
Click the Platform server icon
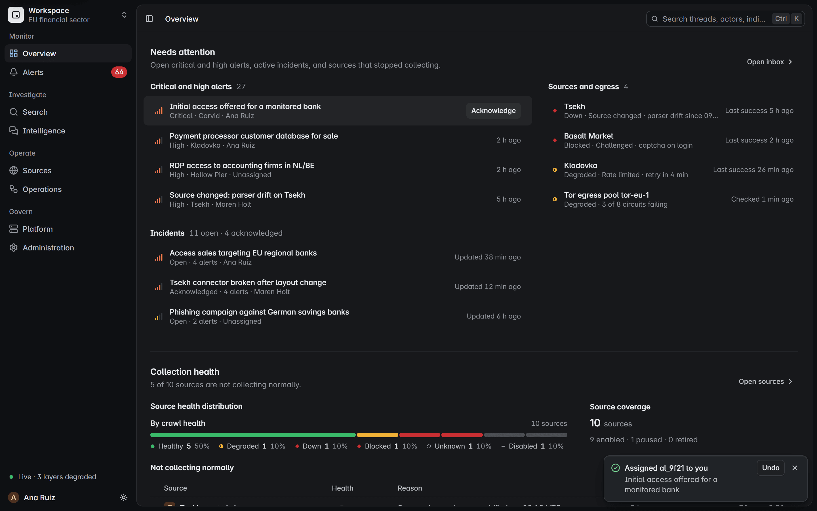coord(14,229)
